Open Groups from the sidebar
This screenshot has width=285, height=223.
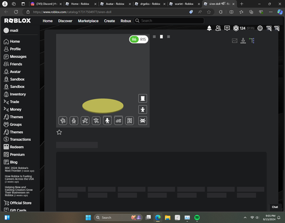[13, 124]
